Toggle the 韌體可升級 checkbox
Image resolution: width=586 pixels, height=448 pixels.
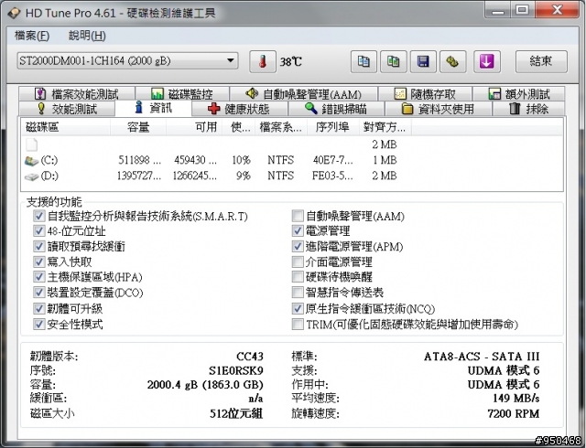point(38,308)
